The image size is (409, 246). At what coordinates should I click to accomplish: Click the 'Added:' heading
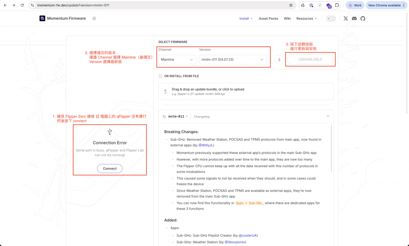[x=171, y=220]
